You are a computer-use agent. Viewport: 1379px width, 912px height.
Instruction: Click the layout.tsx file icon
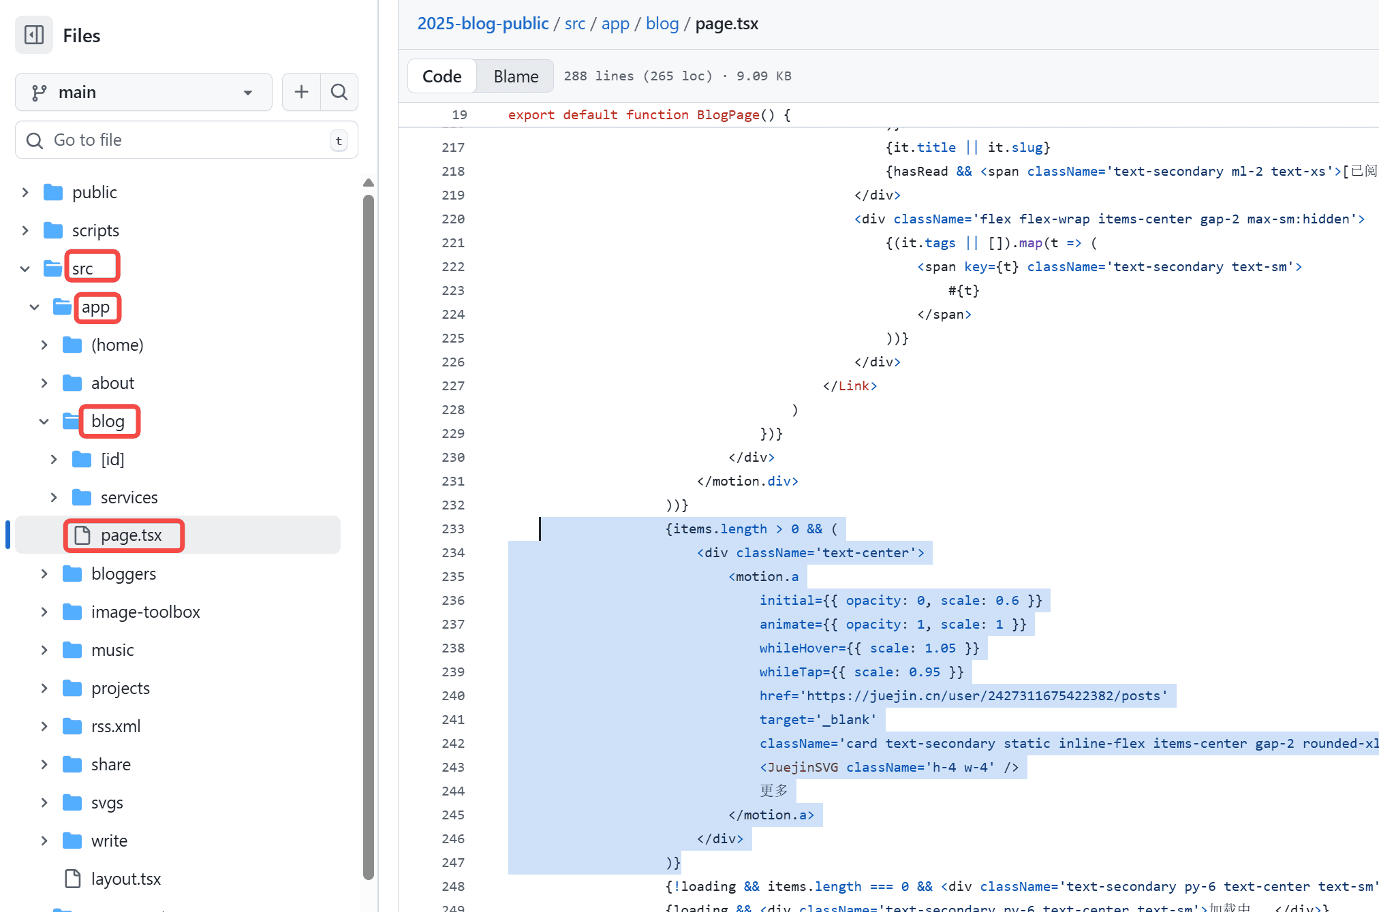click(73, 879)
